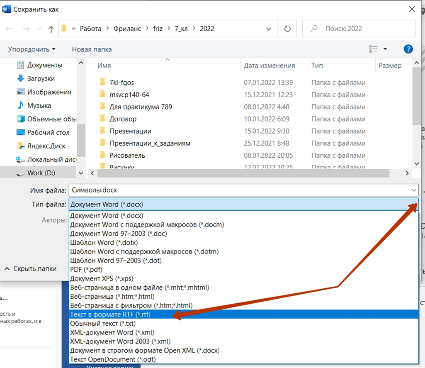Expand the file name history dropdown arrow
The height and width of the screenshot is (368, 425).
point(414,190)
